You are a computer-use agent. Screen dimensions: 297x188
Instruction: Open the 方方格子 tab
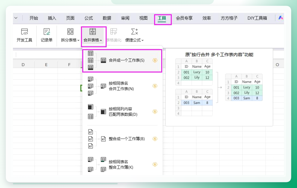[229, 18]
